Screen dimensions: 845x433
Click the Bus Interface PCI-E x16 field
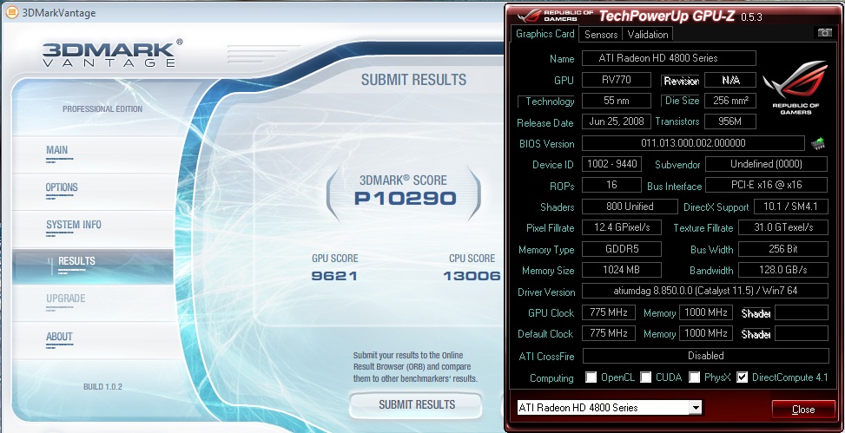766,185
